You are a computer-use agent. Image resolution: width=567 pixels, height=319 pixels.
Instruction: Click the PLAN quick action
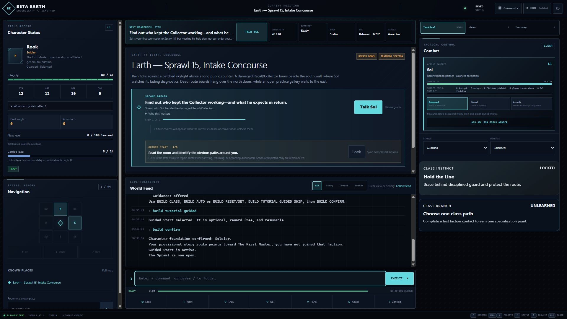tap(312, 302)
